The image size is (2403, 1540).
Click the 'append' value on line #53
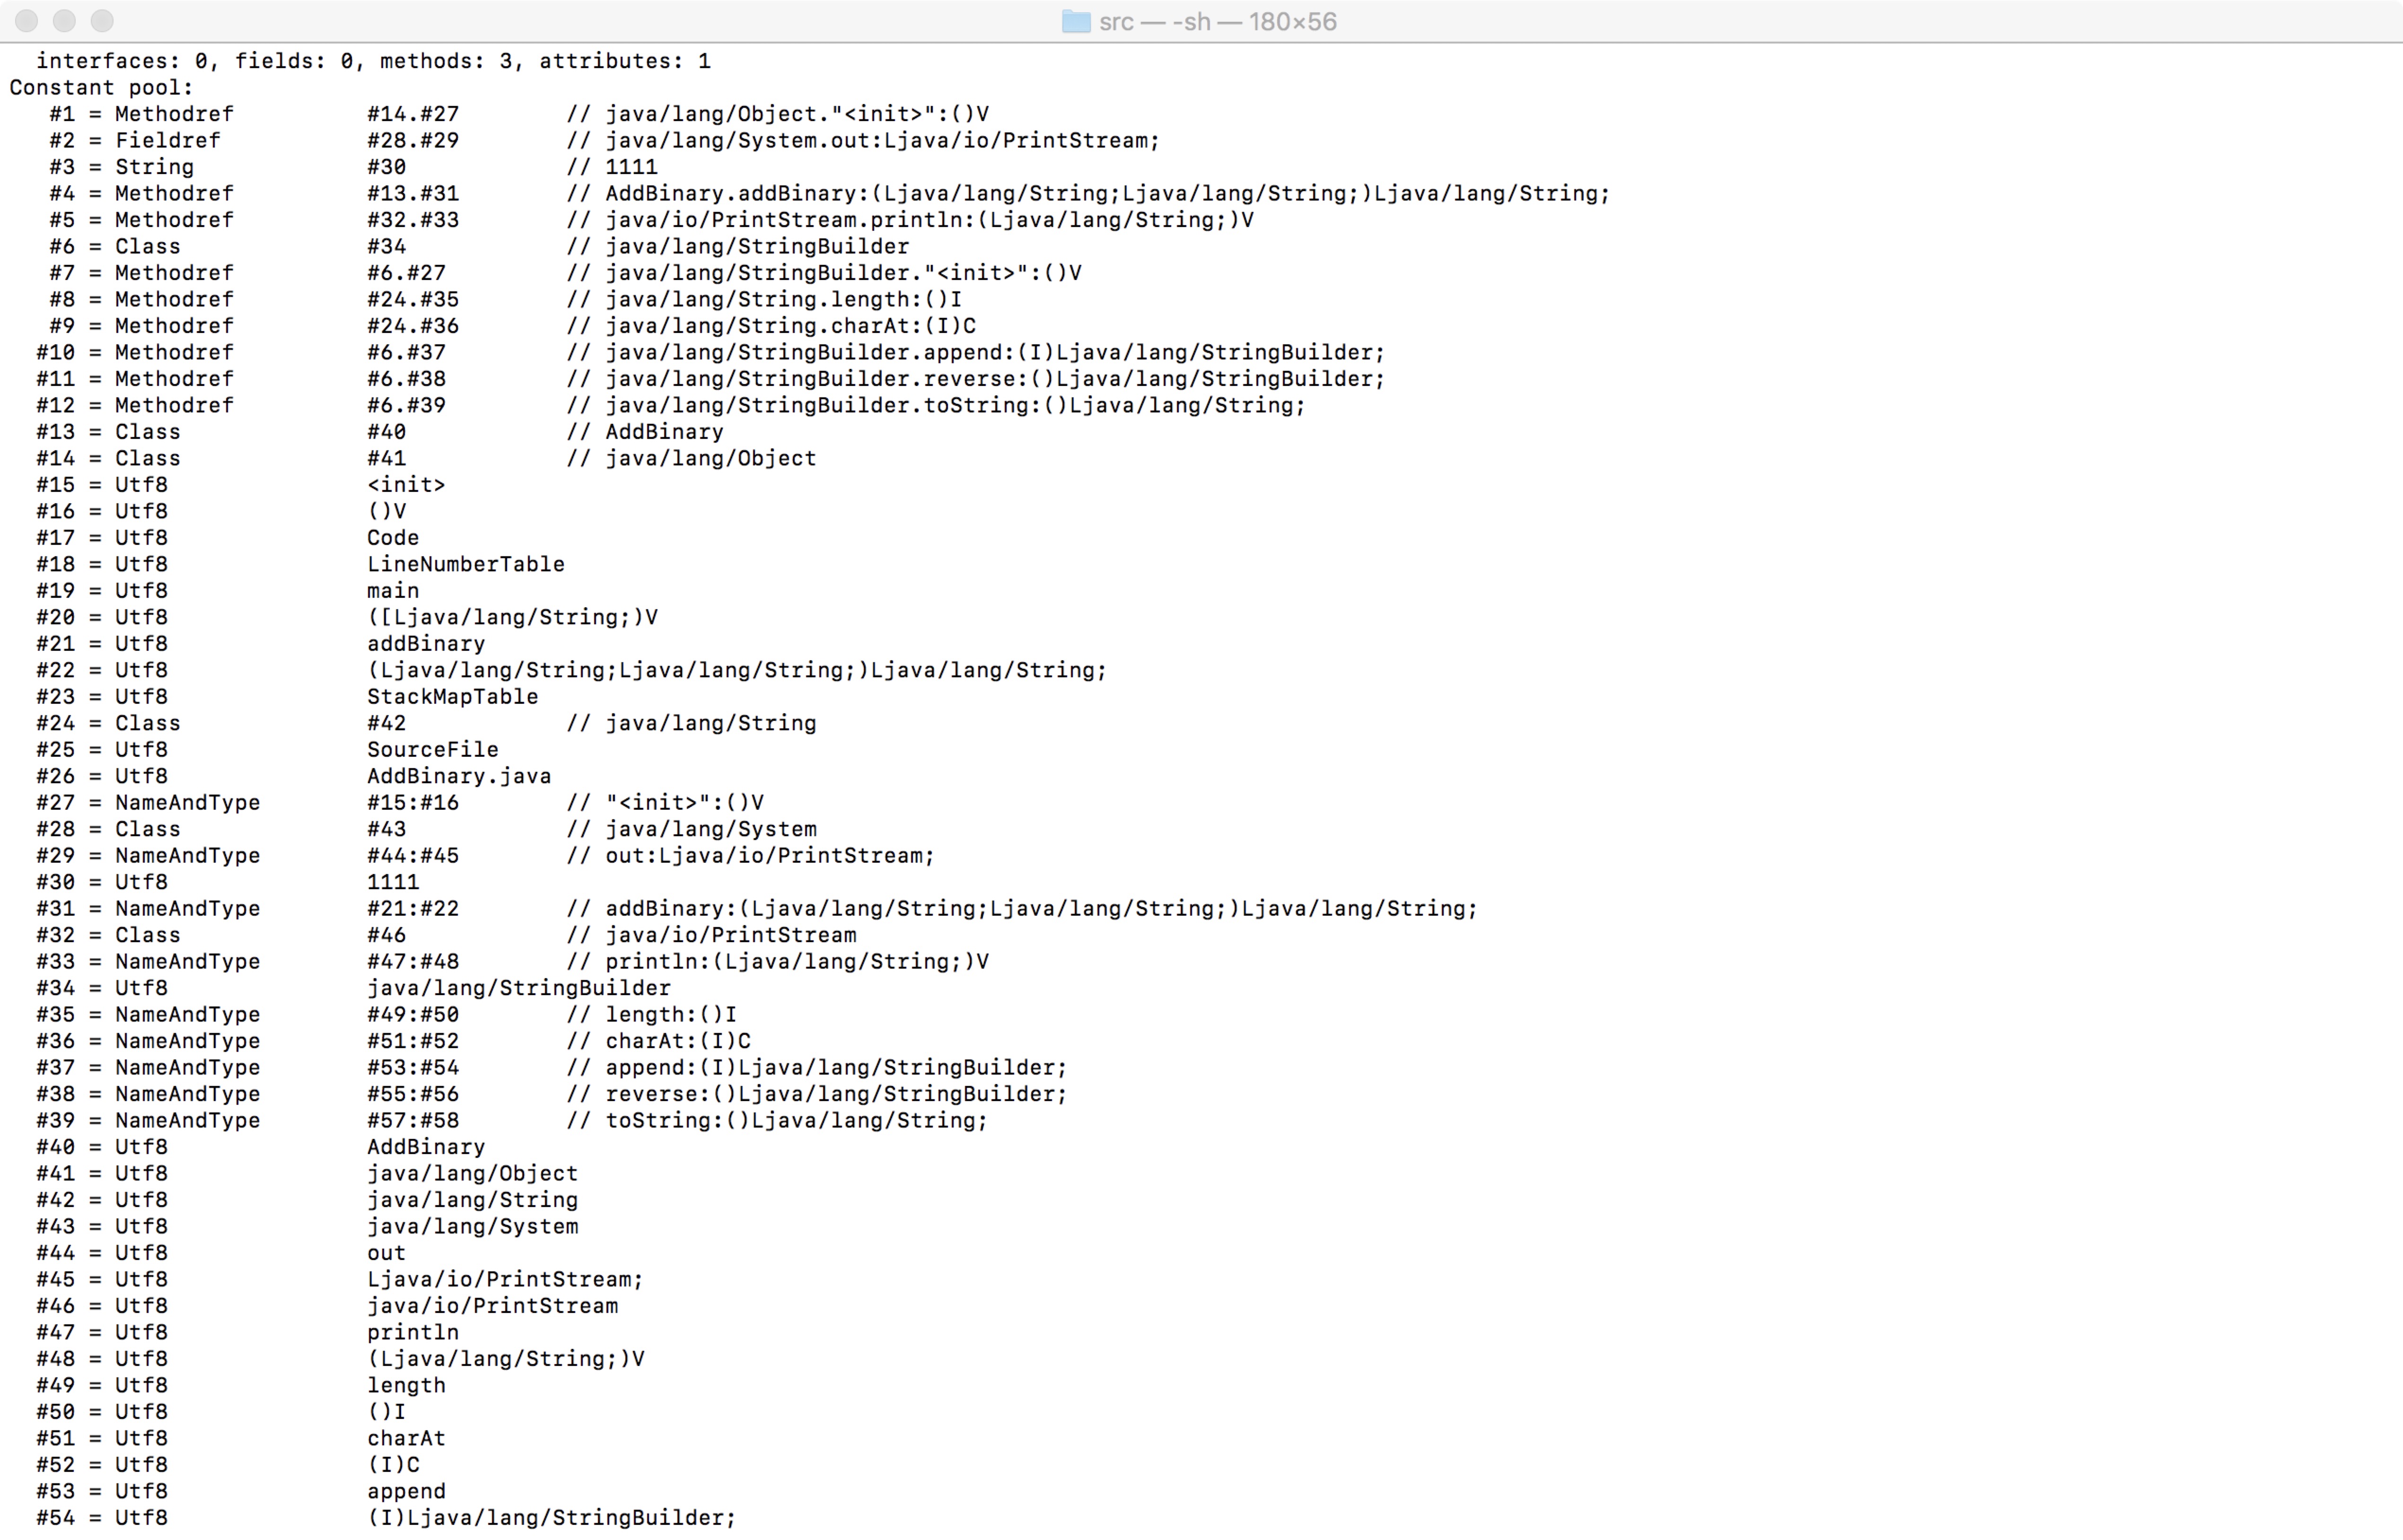coord(406,1492)
